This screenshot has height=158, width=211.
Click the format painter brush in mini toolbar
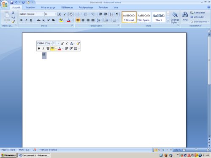(x=78, y=43)
